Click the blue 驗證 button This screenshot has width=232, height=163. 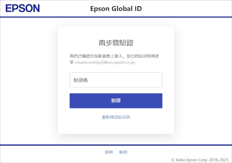pyautogui.click(x=116, y=101)
